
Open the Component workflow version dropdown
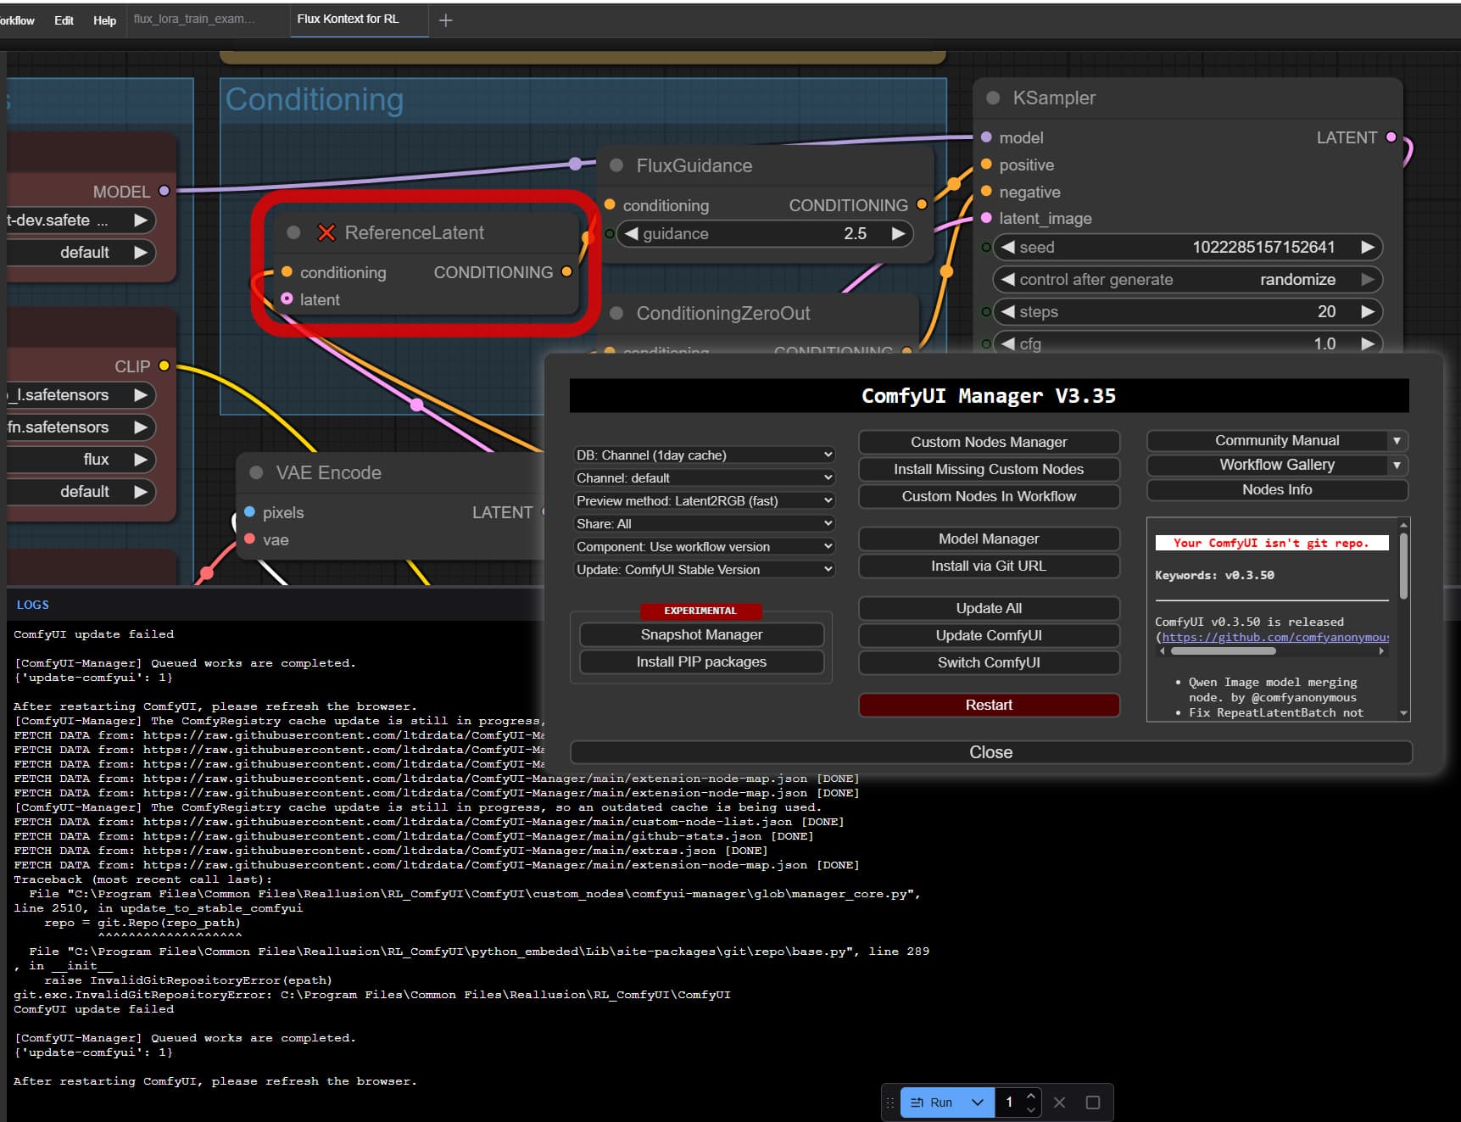point(704,547)
